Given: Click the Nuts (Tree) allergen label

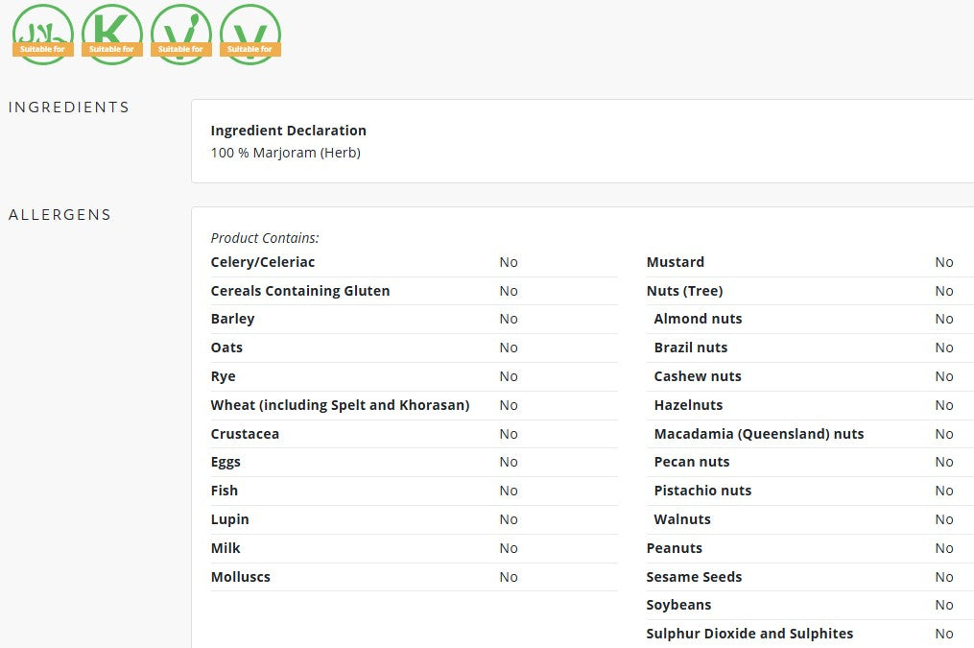Looking at the screenshot, I should click(x=684, y=291).
